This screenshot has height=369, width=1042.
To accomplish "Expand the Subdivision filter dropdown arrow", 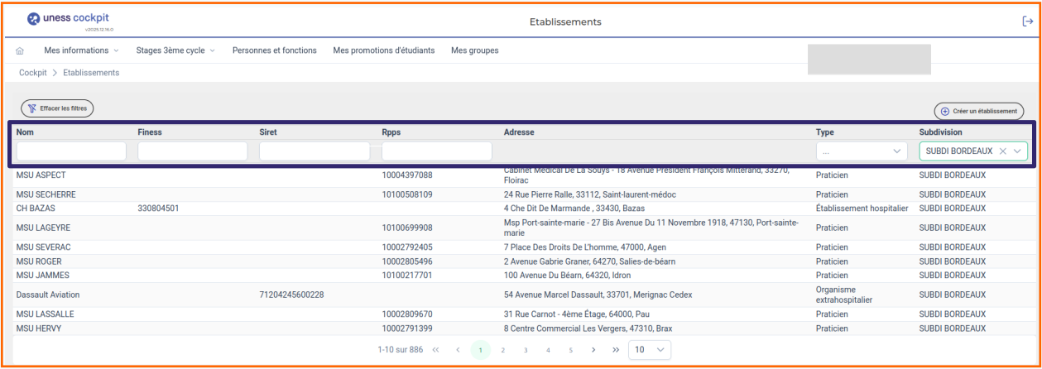I will click(1017, 151).
